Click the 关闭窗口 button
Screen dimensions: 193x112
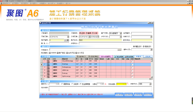coord(148,95)
